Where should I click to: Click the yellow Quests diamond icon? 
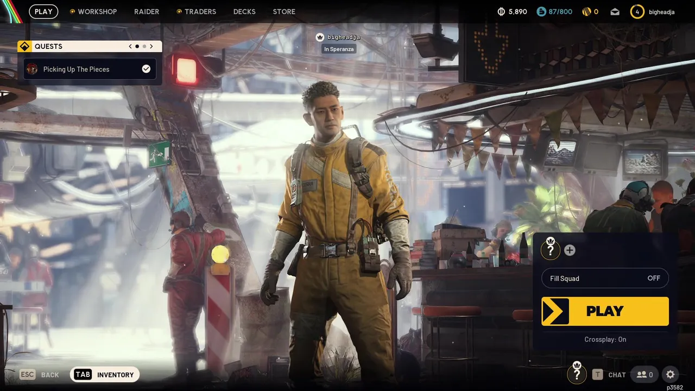(x=24, y=46)
